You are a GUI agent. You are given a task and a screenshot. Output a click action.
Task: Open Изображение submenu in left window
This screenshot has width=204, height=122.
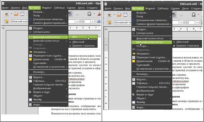[x=48, y=88]
